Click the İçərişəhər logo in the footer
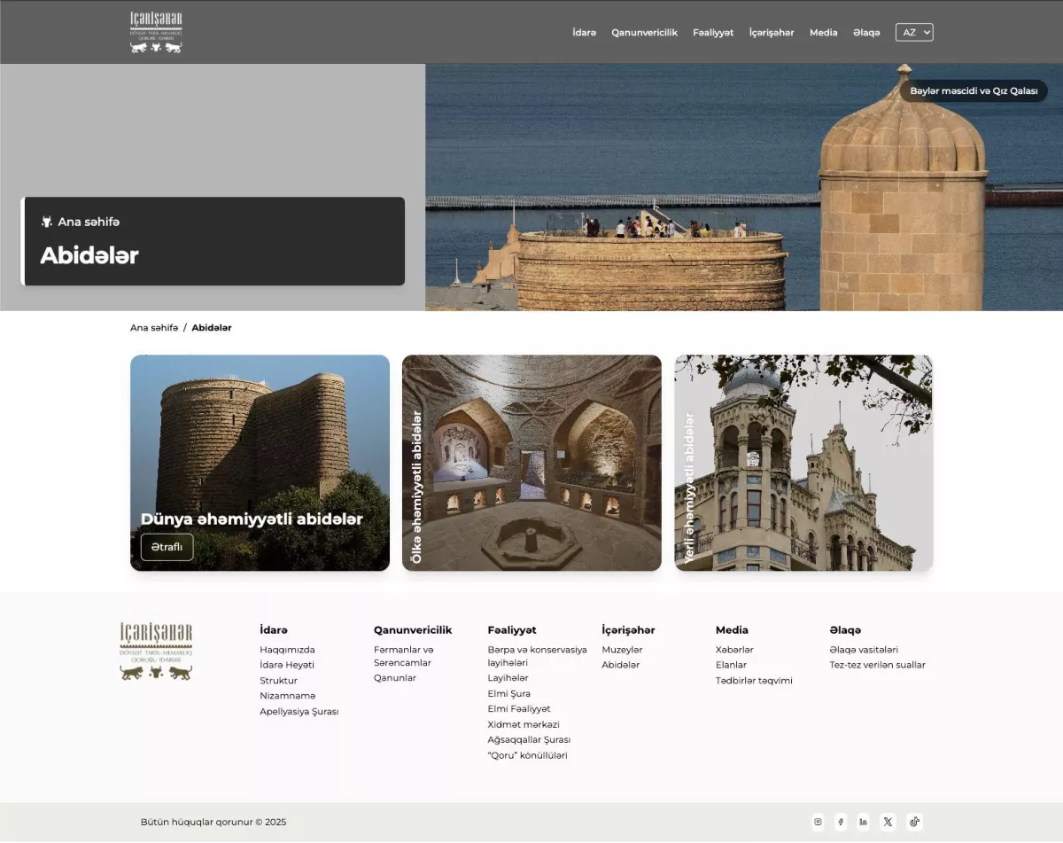The width and height of the screenshot is (1063, 843). tap(156, 652)
